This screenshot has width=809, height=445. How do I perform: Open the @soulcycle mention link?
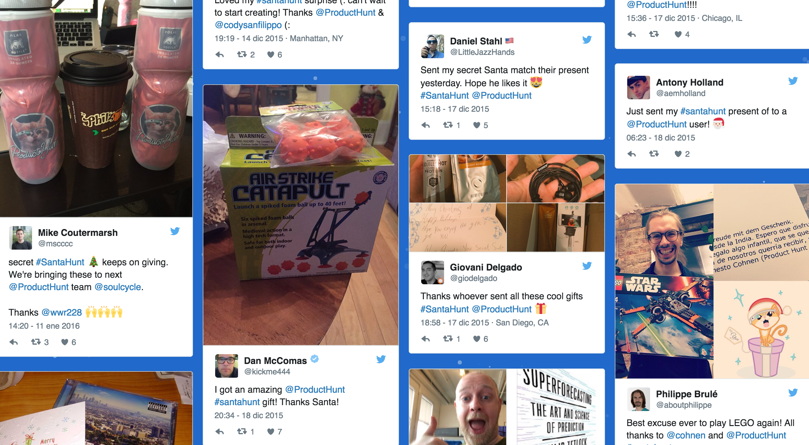pyautogui.click(x=118, y=287)
